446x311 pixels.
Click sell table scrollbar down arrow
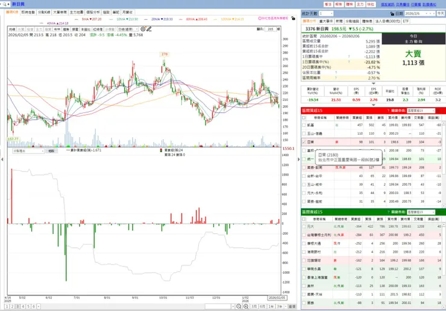(444, 307)
